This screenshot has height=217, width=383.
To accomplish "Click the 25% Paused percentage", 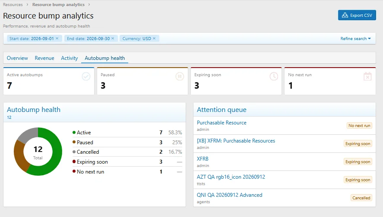I will click(177, 142).
